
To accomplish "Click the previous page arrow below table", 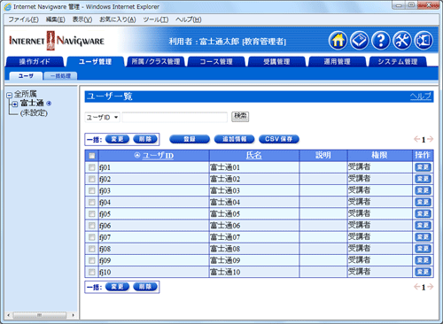I will (x=416, y=287).
